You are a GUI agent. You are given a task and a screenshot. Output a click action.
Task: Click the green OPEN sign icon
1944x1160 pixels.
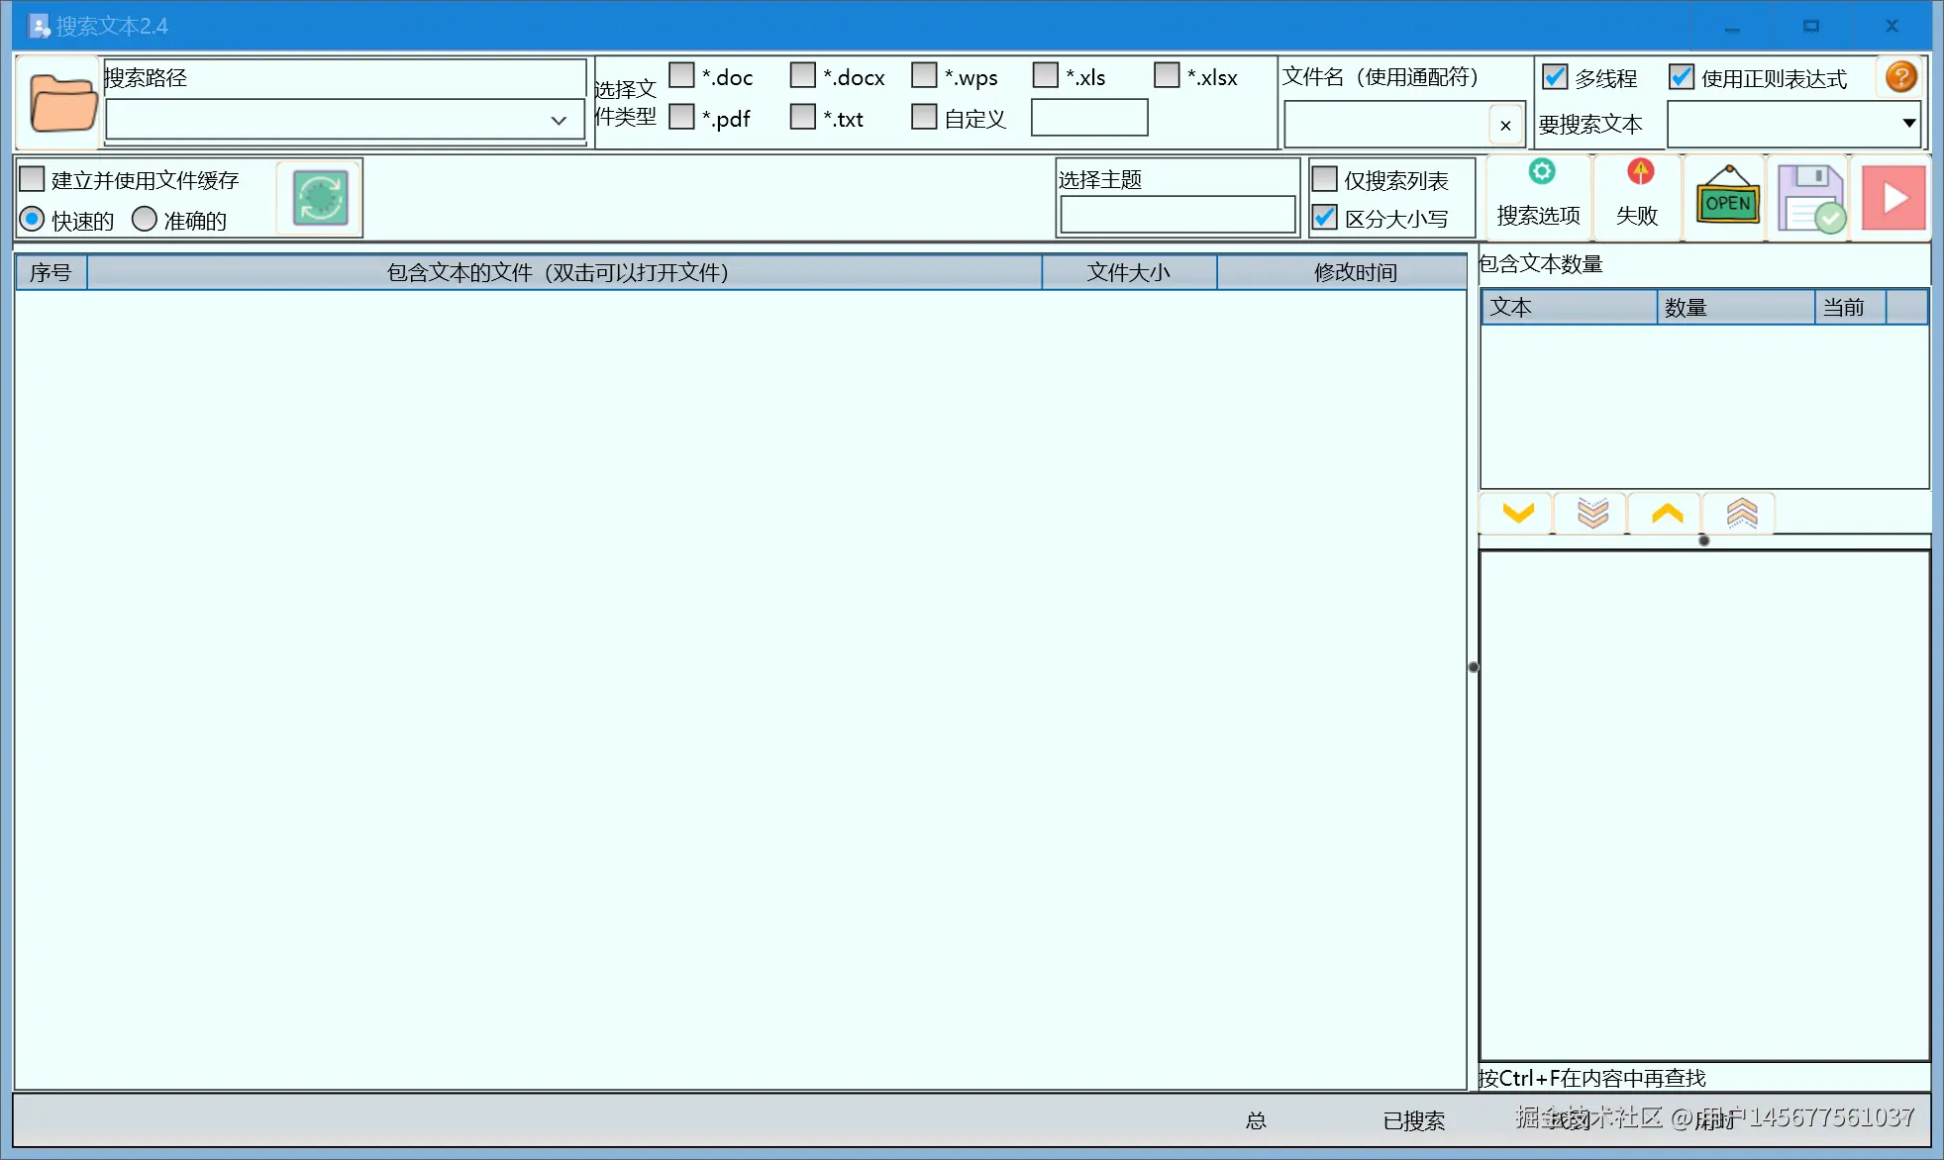(x=1727, y=199)
